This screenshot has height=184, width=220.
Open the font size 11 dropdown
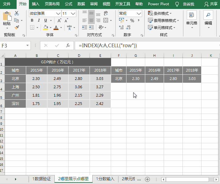73,14
